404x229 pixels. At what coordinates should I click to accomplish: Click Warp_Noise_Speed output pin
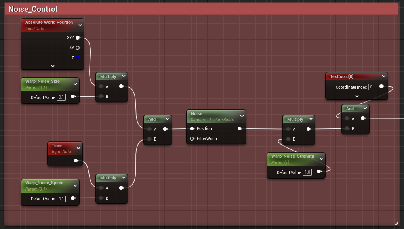point(73,198)
